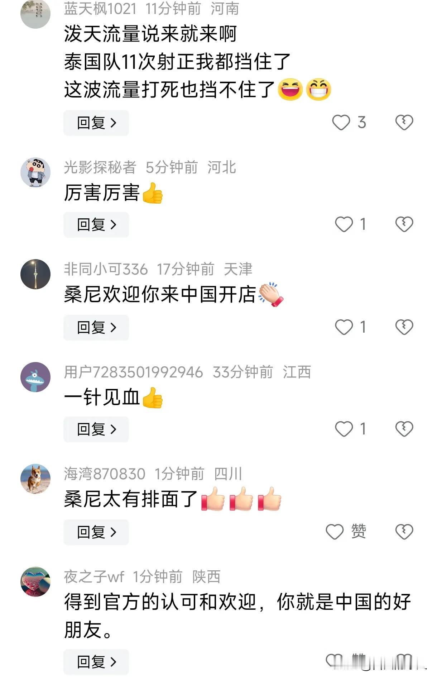Image resolution: width=437 pixels, height=680 pixels.
Task: Reply to 夜之子wf's comment
Action: point(96,662)
